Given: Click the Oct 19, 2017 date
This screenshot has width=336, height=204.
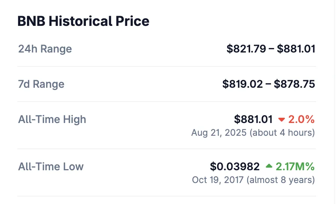Looking at the screenshot, I should (217, 180).
